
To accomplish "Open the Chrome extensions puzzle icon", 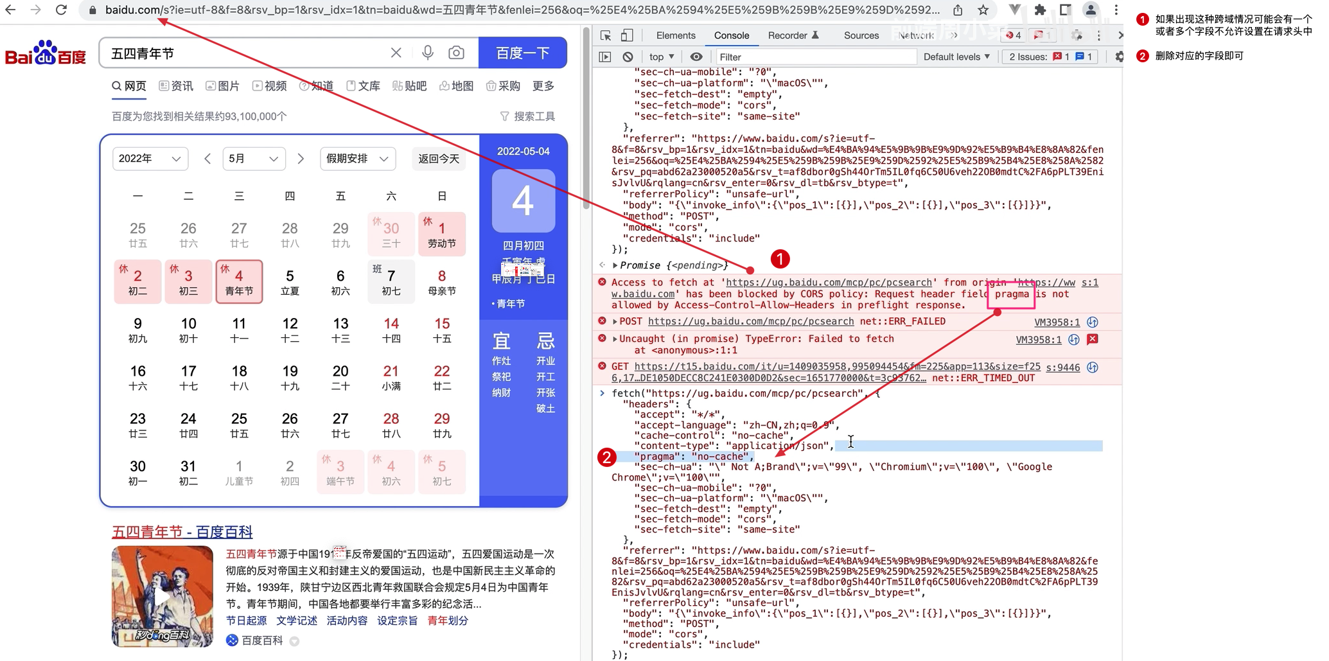I will click(1040, 10).
